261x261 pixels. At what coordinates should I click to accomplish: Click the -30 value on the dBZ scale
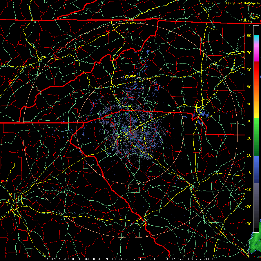tap(248, 224)
